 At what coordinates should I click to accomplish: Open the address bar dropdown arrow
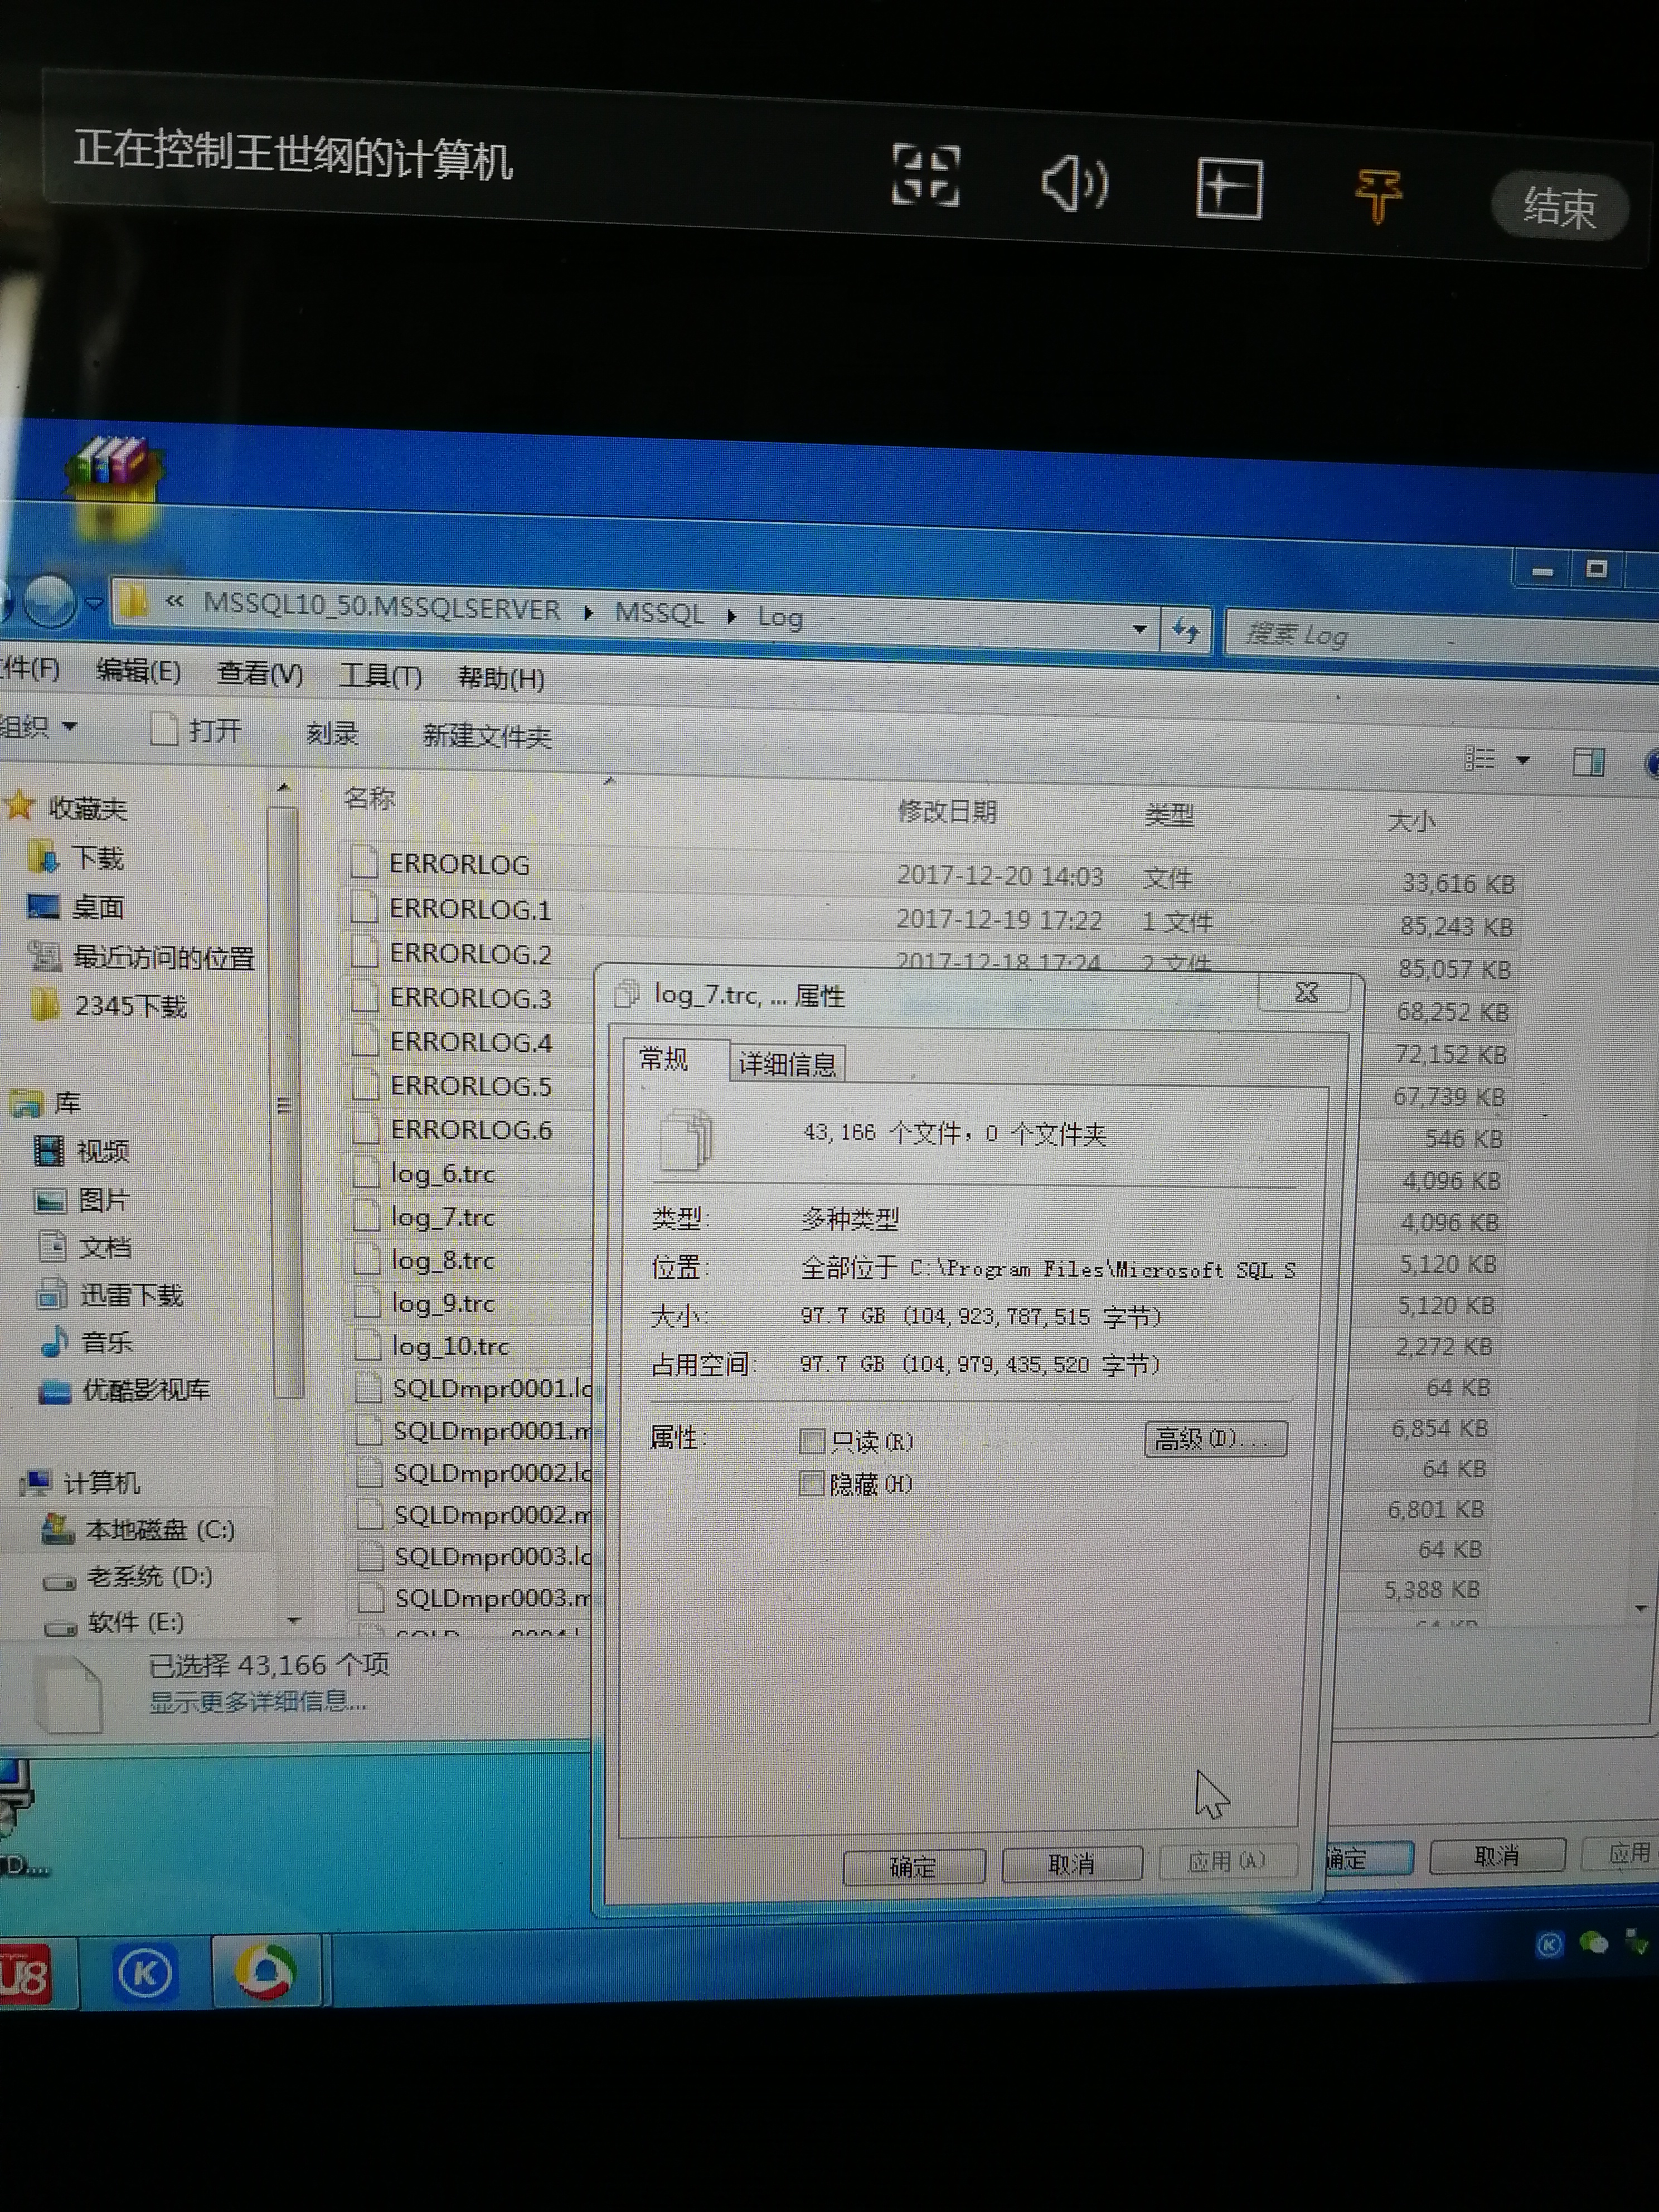tap(1139, 629)
